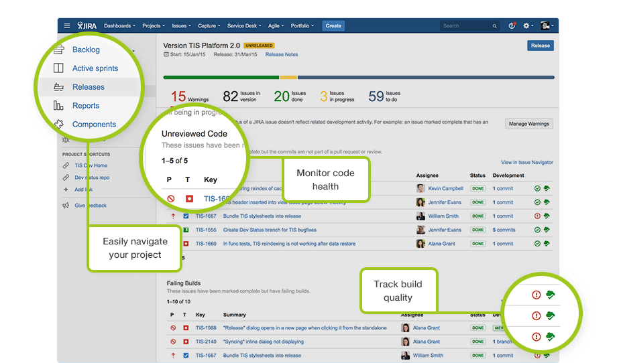Viewport: 617px width, 363px height.
Task: Click yellow in-progress segment of progress bar
Action: [x=288, y=78]
